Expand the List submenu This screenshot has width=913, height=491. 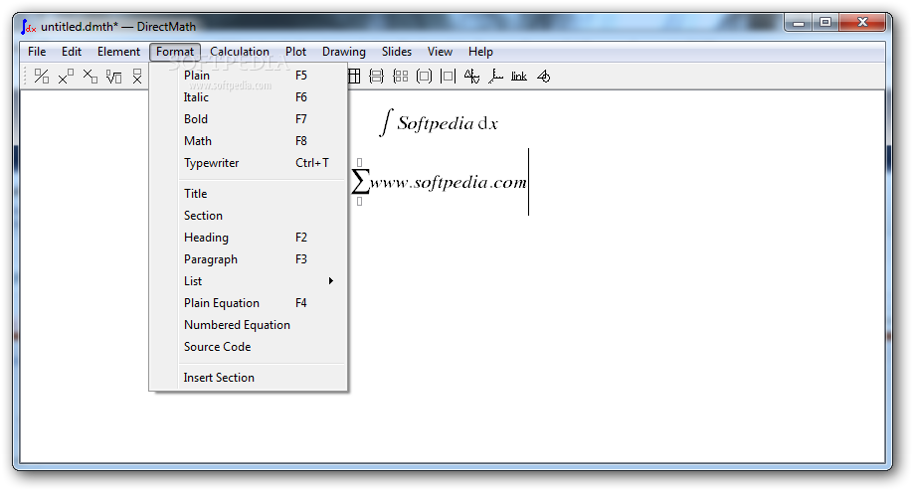click(x=248, y=281)
